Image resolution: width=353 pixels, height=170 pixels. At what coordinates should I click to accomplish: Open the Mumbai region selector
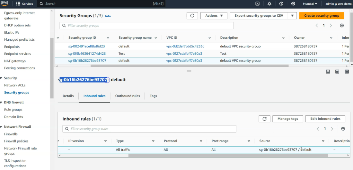310,4
